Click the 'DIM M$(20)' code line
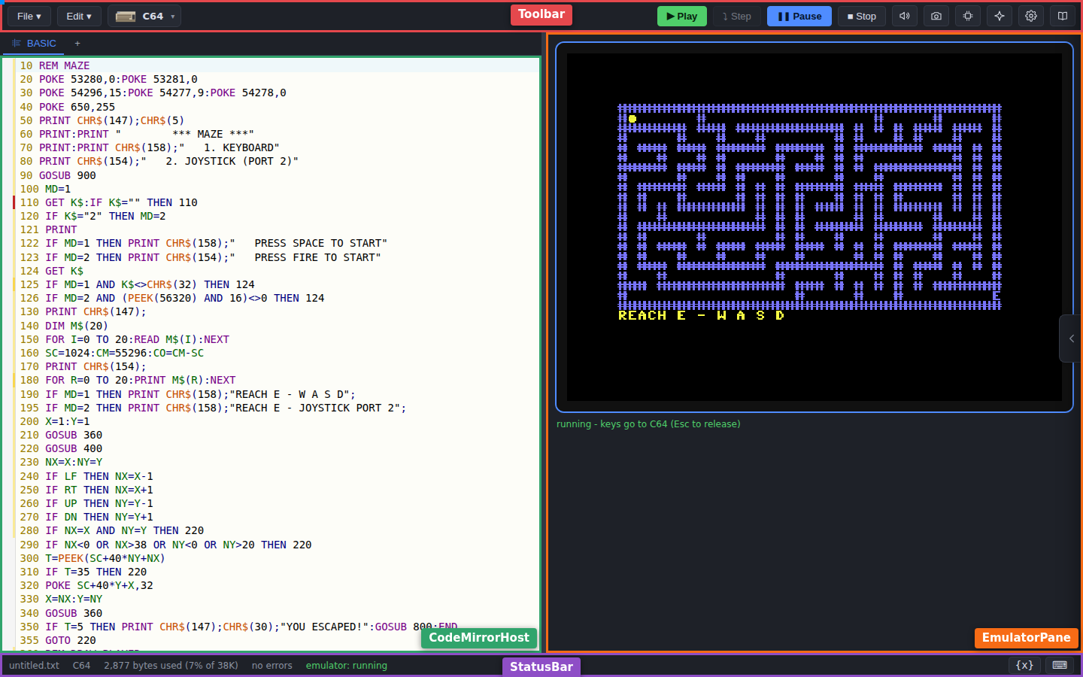 pyautogui.click(x=278, y=326)
